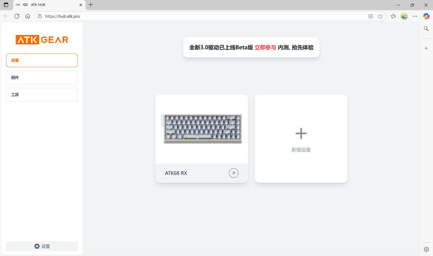
Task: Go to browser Home page icon
Action: tap(28, 16)
